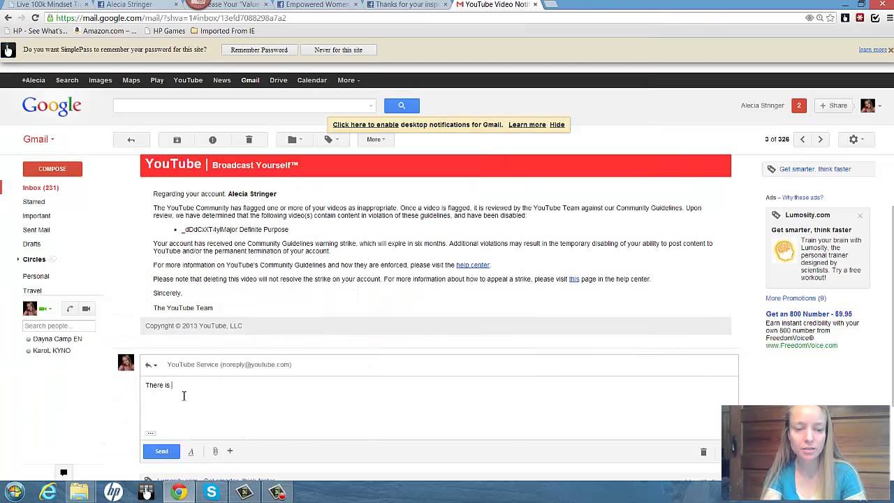
Task: Open the help center link
Action: pyautogui.click(x=473, y=265)
